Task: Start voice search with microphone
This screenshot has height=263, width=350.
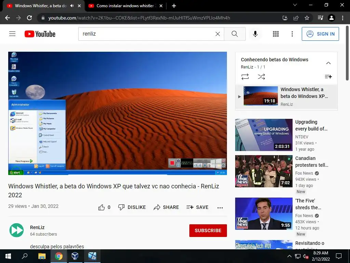Action: pos(255,34)
